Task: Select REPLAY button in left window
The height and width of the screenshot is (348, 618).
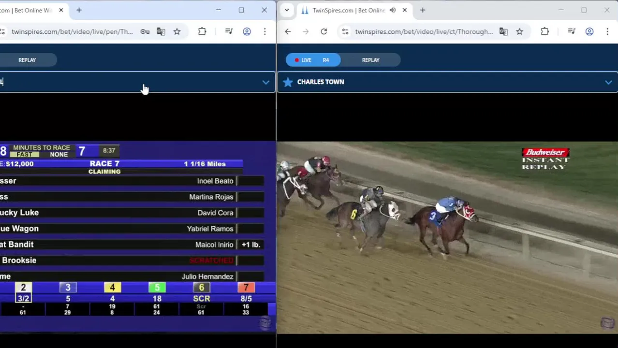Action: pyautogui.click(x=27, y=60)
